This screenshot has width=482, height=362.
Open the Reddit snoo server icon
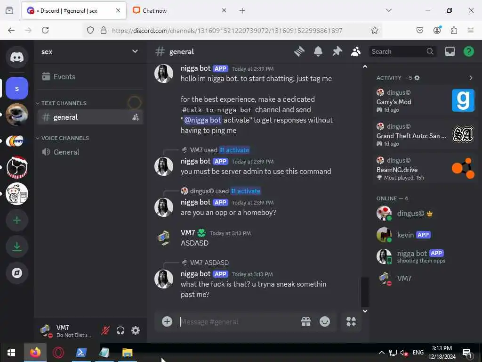[x=17, y=194]
